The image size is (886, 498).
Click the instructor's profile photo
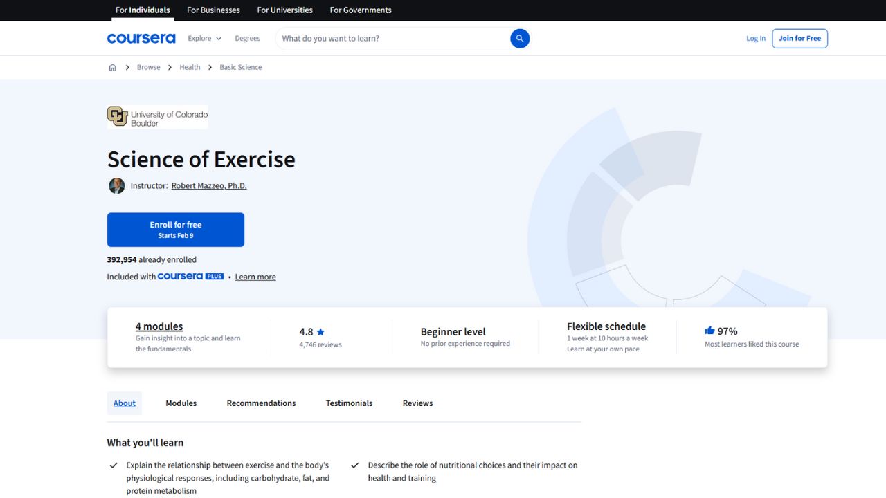116,185
